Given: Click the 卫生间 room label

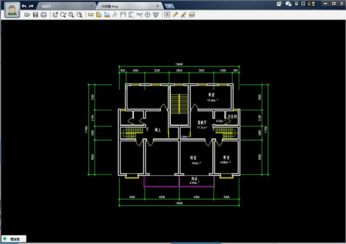Looking at the screenshot, I should (232, 117).
